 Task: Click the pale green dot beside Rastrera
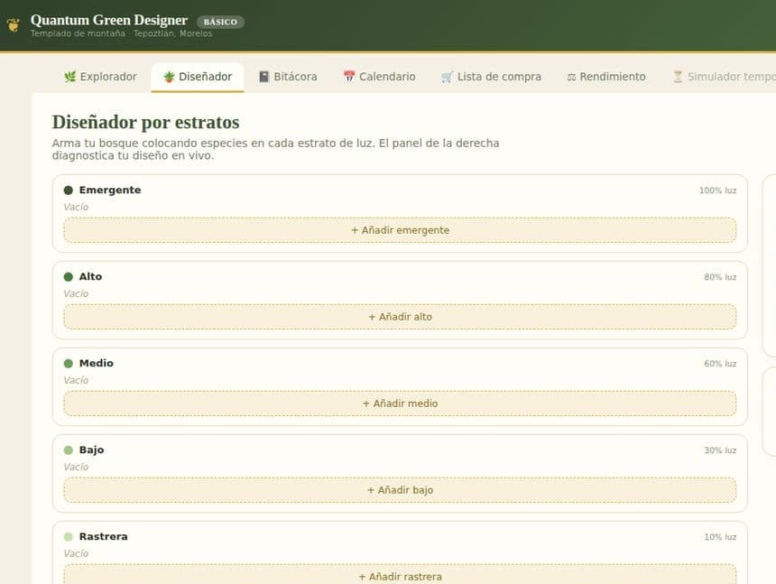[69, 536]
